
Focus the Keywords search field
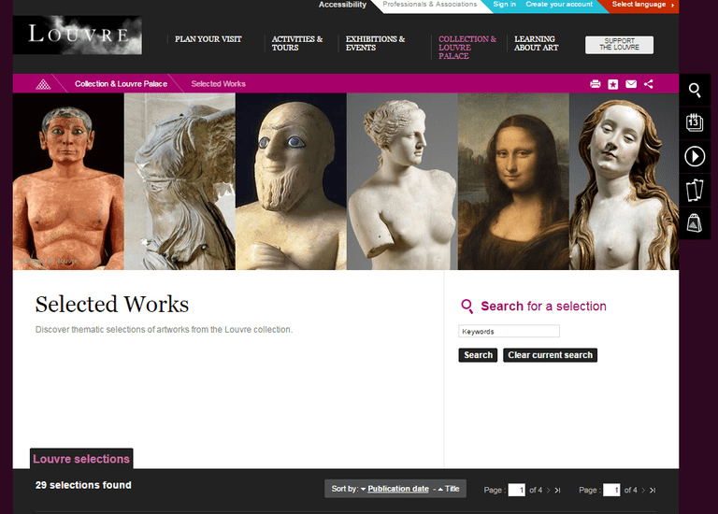click(509, 331)
